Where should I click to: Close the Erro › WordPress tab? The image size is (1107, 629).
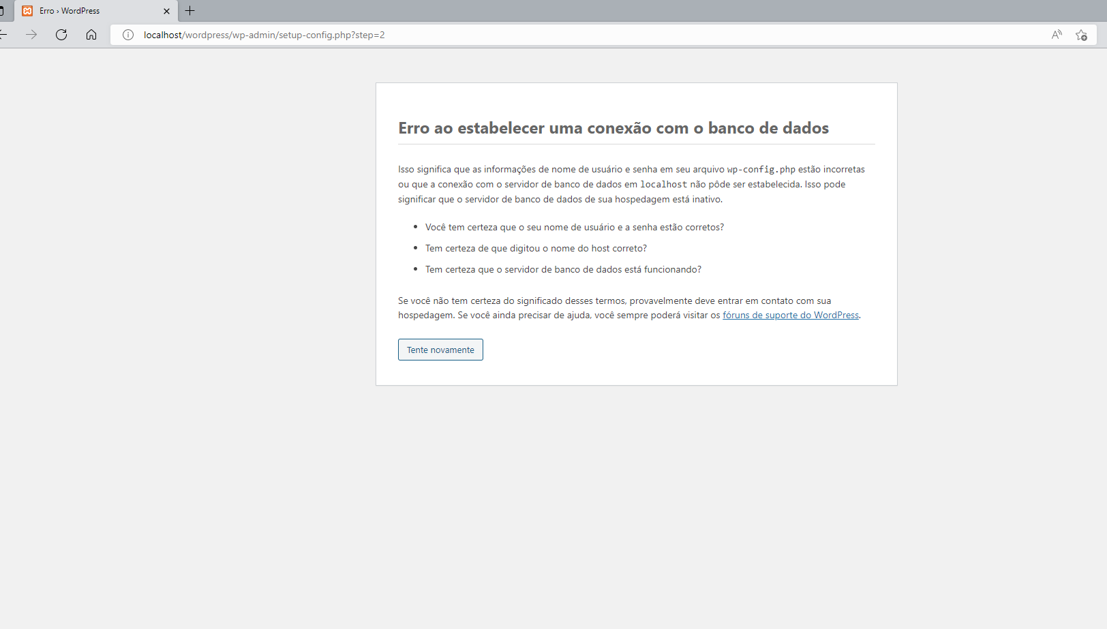[166, 11]
